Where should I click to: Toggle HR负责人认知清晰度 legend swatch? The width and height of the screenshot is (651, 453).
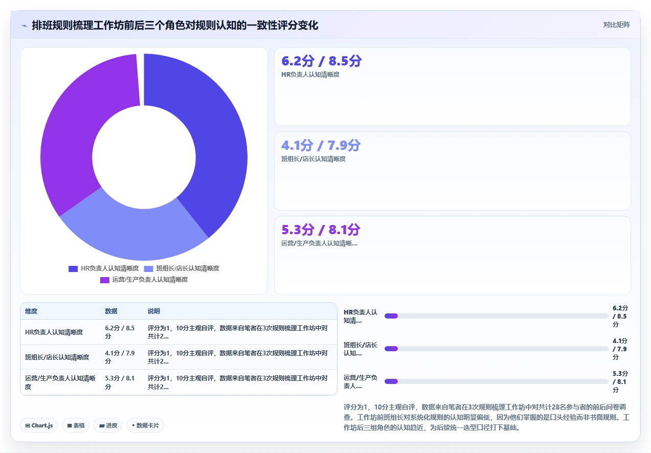pos(73,268)
